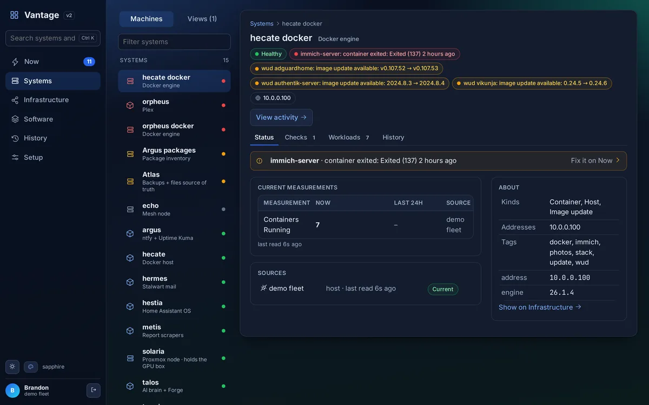Click the Vantage logo grid icon
649x405 pixels.
pyautogui.click(x=15, y=15)
